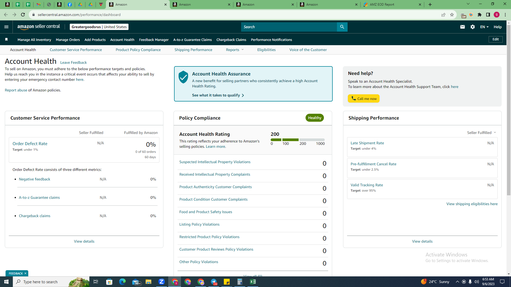Image resolution: width=511 pixels, height=287 pixels.
Task: Reload the page with the refresh icon
Action: coord(23,15)
